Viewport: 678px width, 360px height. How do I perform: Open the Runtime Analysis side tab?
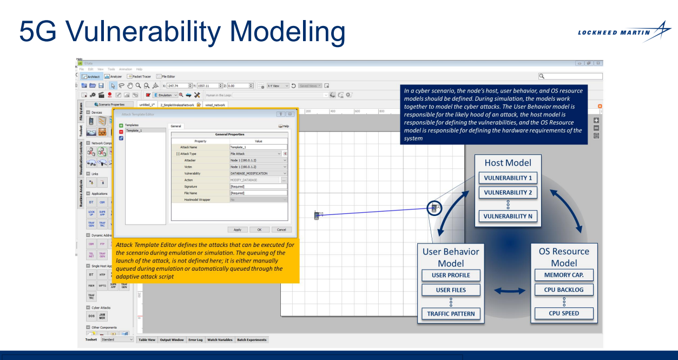click(82, 193)
